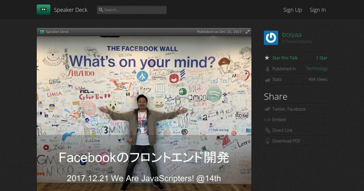The image size is (364, 191).
Task: Download PDF of the presentation
Action: (286, 141)
